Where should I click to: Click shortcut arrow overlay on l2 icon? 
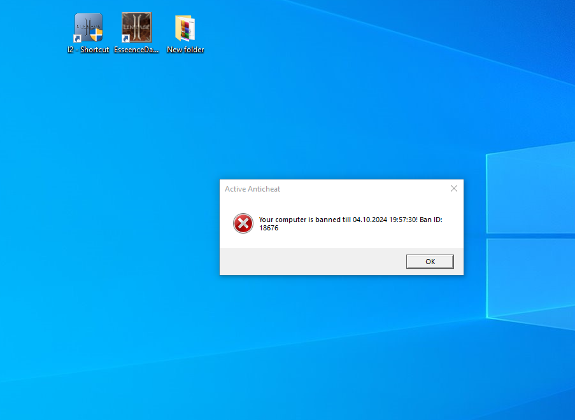point(78,39)
